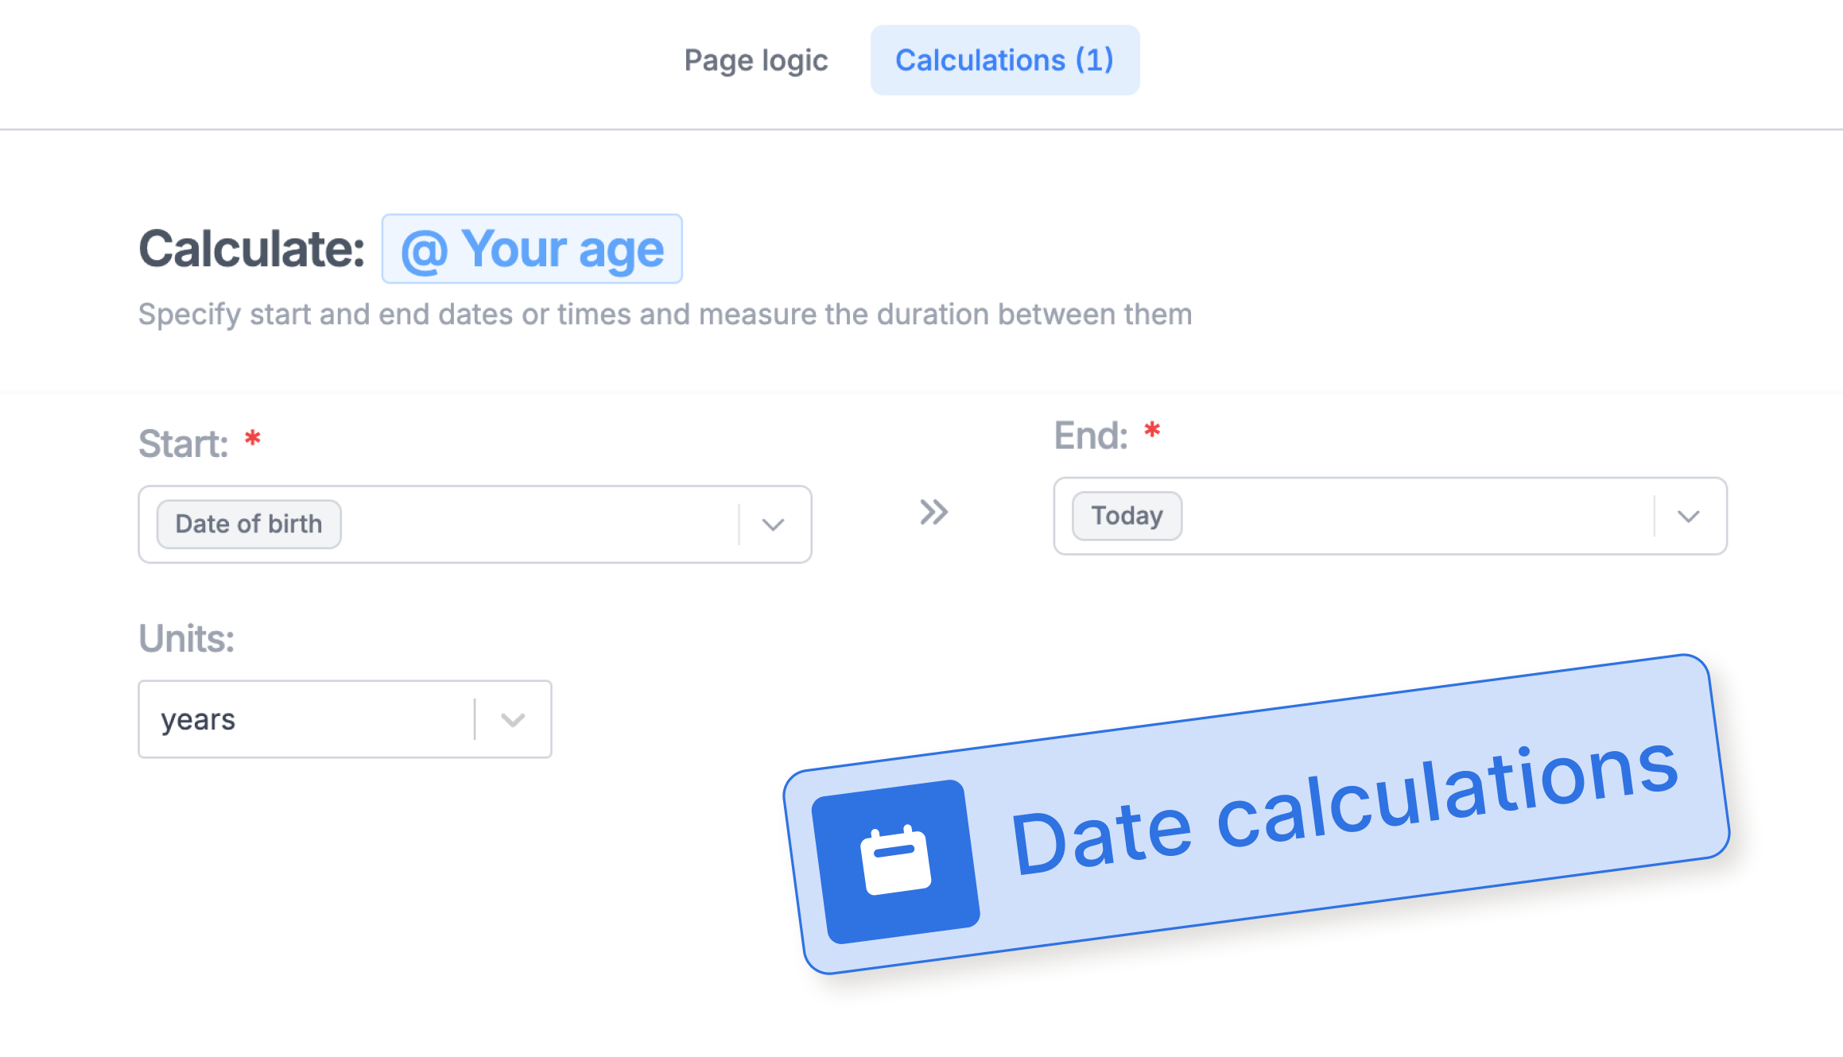Expand the Start date dropdown chevron

pos(774,525)
